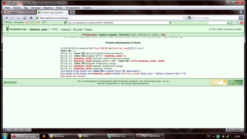This screenshot has height=139, width=247.
Task: Open the Правка menu
Action: point(17,8)
